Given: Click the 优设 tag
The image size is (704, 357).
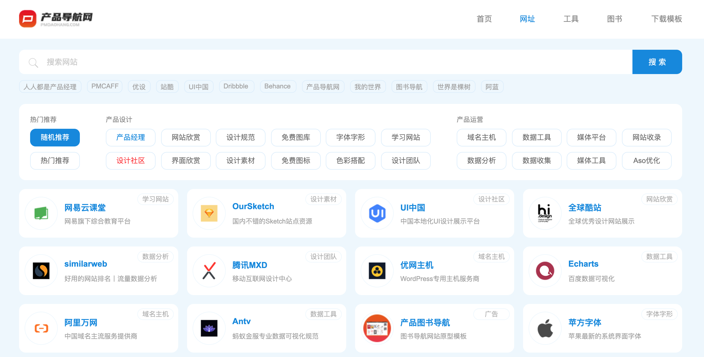Looking at the screenshot, I should pos(139,87).
